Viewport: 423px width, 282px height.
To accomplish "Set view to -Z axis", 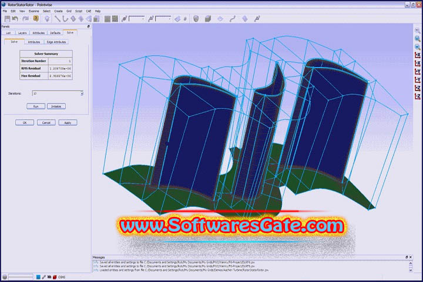I will pos(417,96).
